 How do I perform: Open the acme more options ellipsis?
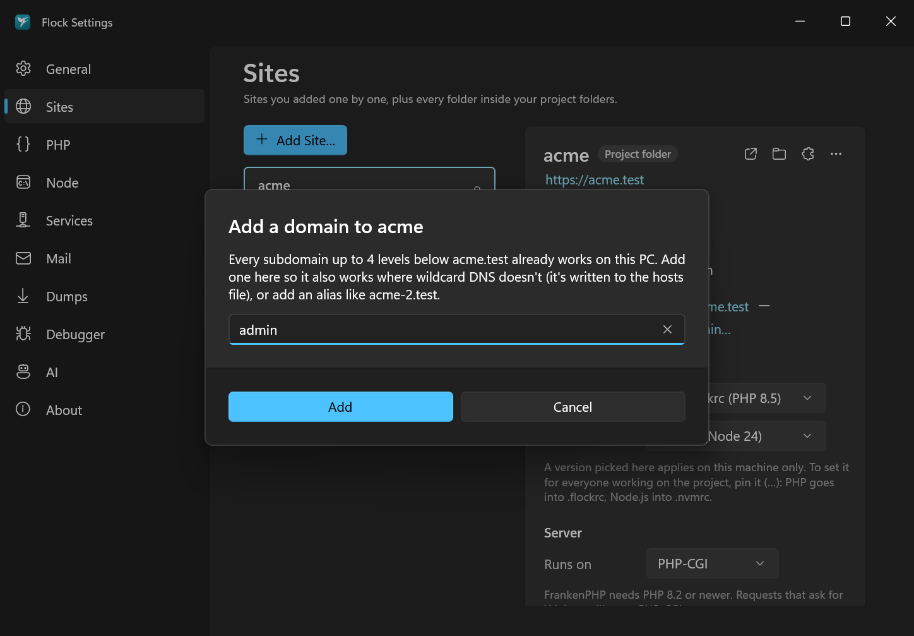coord(836,154)
